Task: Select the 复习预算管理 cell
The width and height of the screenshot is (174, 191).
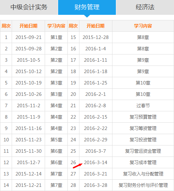Action: (x=143, y=117)
